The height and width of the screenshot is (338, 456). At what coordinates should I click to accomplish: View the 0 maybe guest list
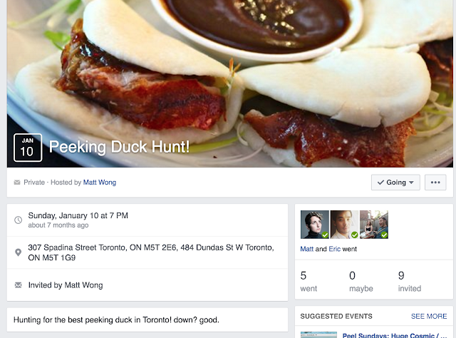click(361, 282)
